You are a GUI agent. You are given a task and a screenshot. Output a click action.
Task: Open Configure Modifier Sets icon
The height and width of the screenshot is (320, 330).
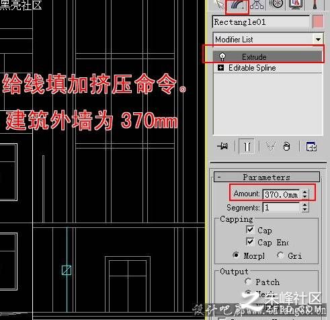(x=311, y=147)
